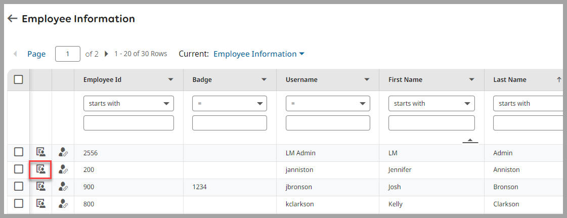Open the Employee Id filter operator dropdown

click(128, 103)
